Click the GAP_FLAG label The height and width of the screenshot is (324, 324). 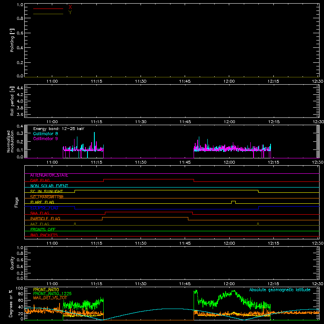(x=40, y=180)
